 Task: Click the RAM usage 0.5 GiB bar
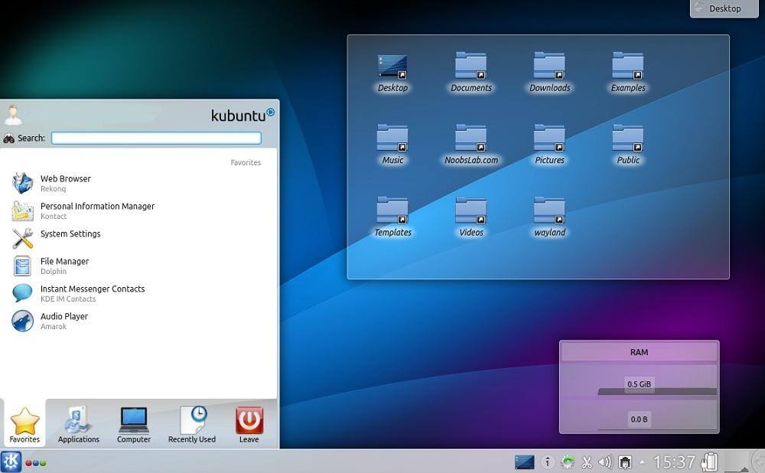(x=639, y=385)
